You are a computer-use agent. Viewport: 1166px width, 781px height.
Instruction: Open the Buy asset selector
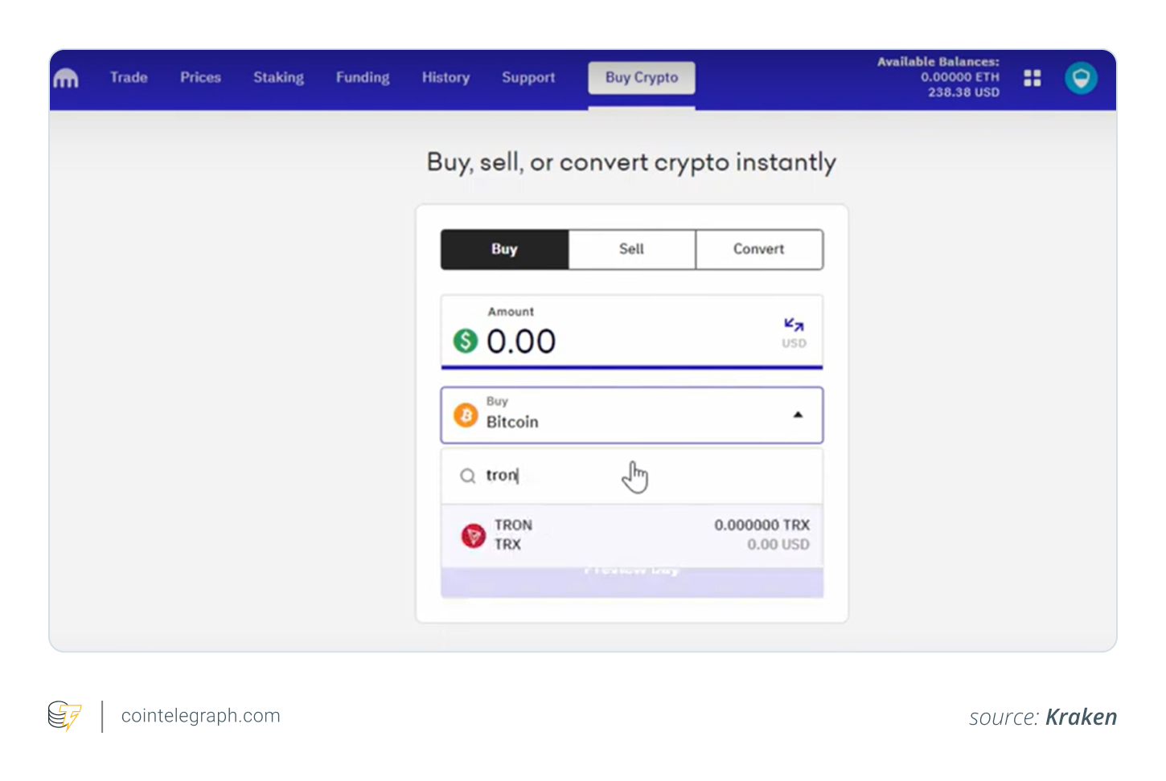(x=631, y=415)
